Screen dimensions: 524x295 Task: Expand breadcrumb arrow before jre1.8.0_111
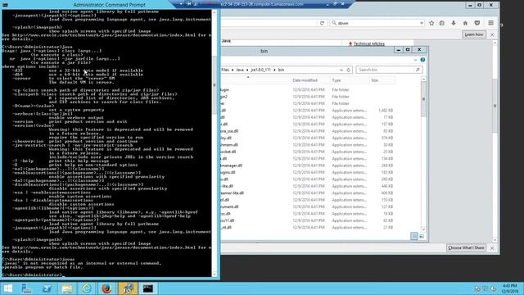247,70
